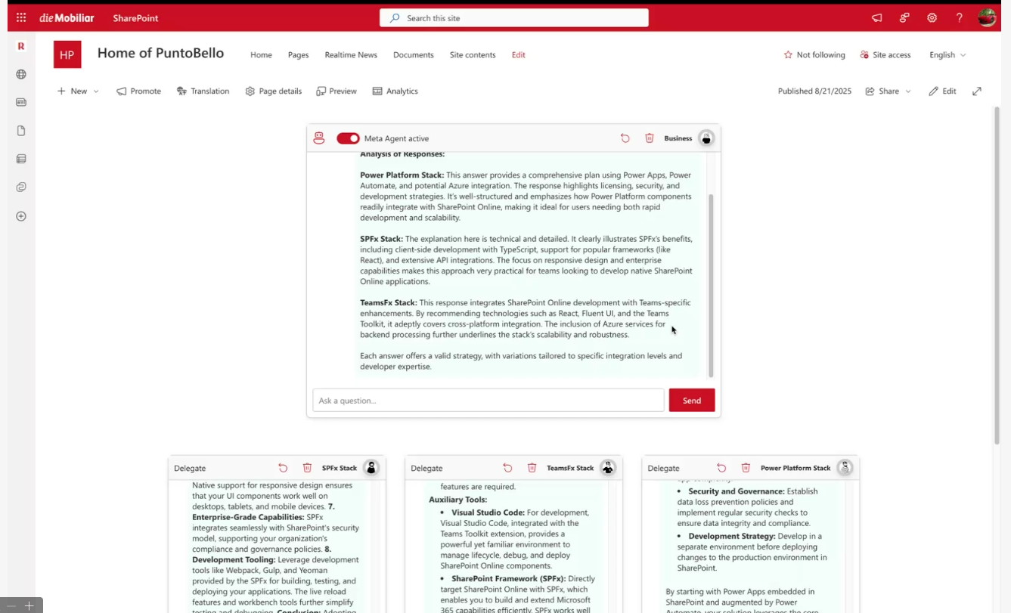Click the Meta Agent chat scrollbar
The height and width of the screenshot is (613, 1011).
pyautogui.click(x=711, y=286)
